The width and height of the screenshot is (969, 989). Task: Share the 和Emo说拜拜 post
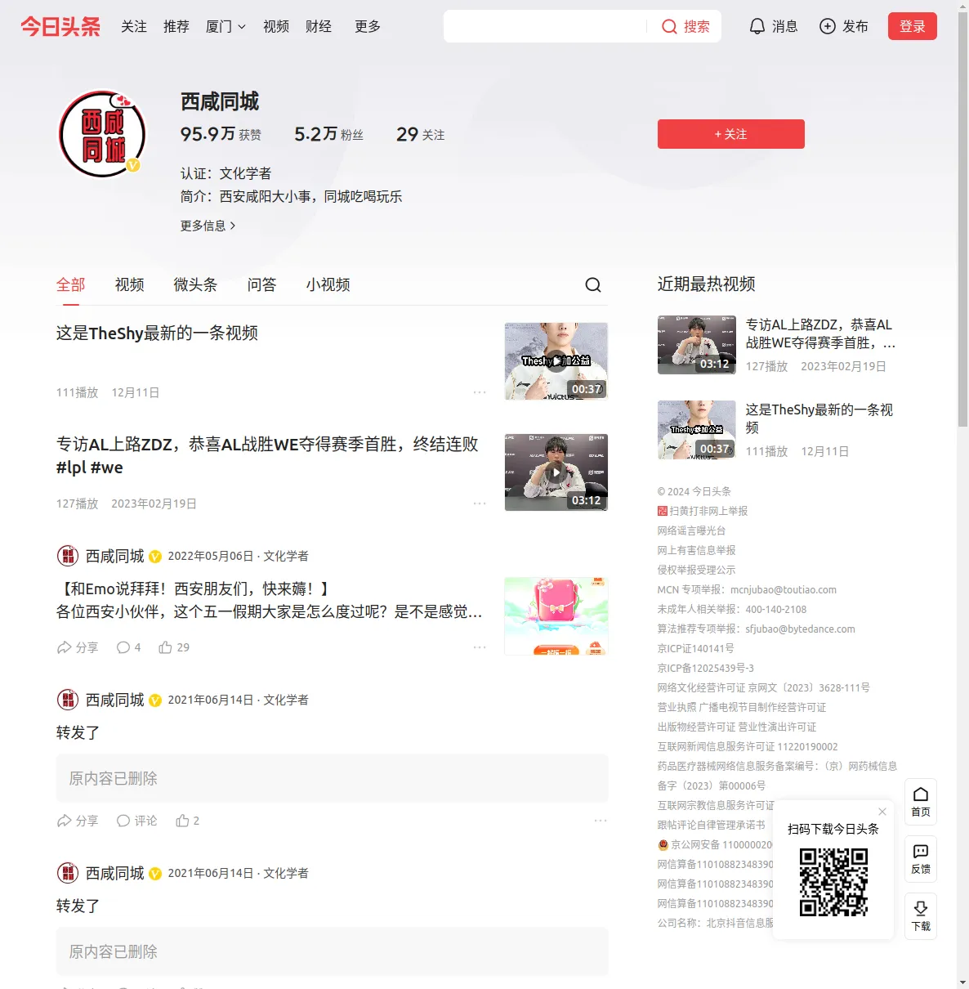[78, 647]
